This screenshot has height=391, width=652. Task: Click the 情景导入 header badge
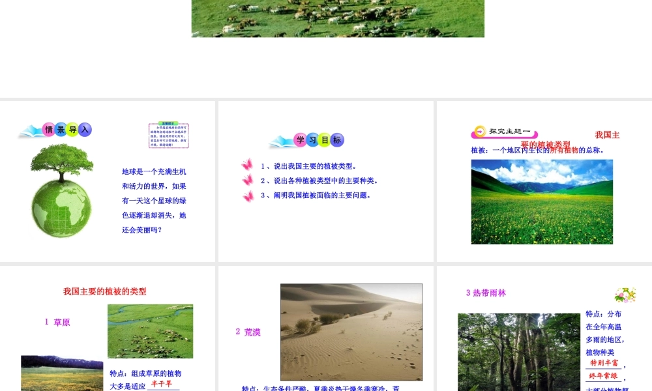[x=55, y=130]
